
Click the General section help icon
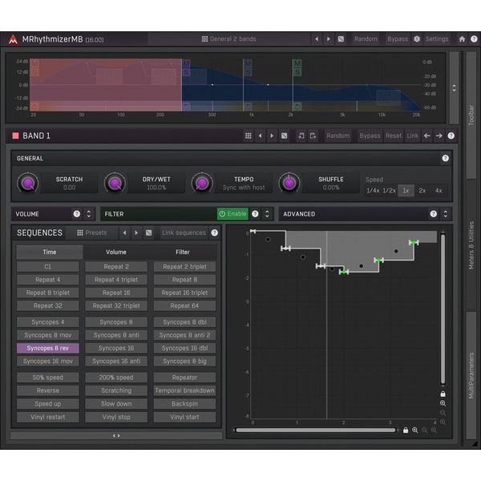point(446,159)
